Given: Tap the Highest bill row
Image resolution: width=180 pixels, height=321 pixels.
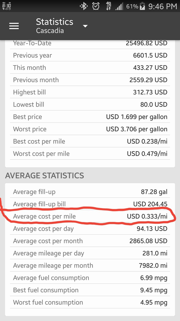Looking at the screenshot, I should coord(90,92).
